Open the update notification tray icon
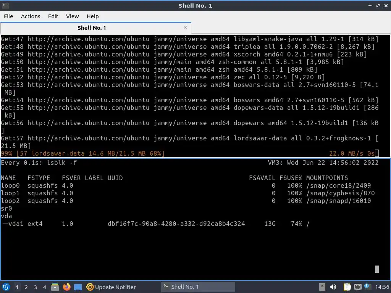This screenshot has height=293, width=391. [x=367, y=287]
